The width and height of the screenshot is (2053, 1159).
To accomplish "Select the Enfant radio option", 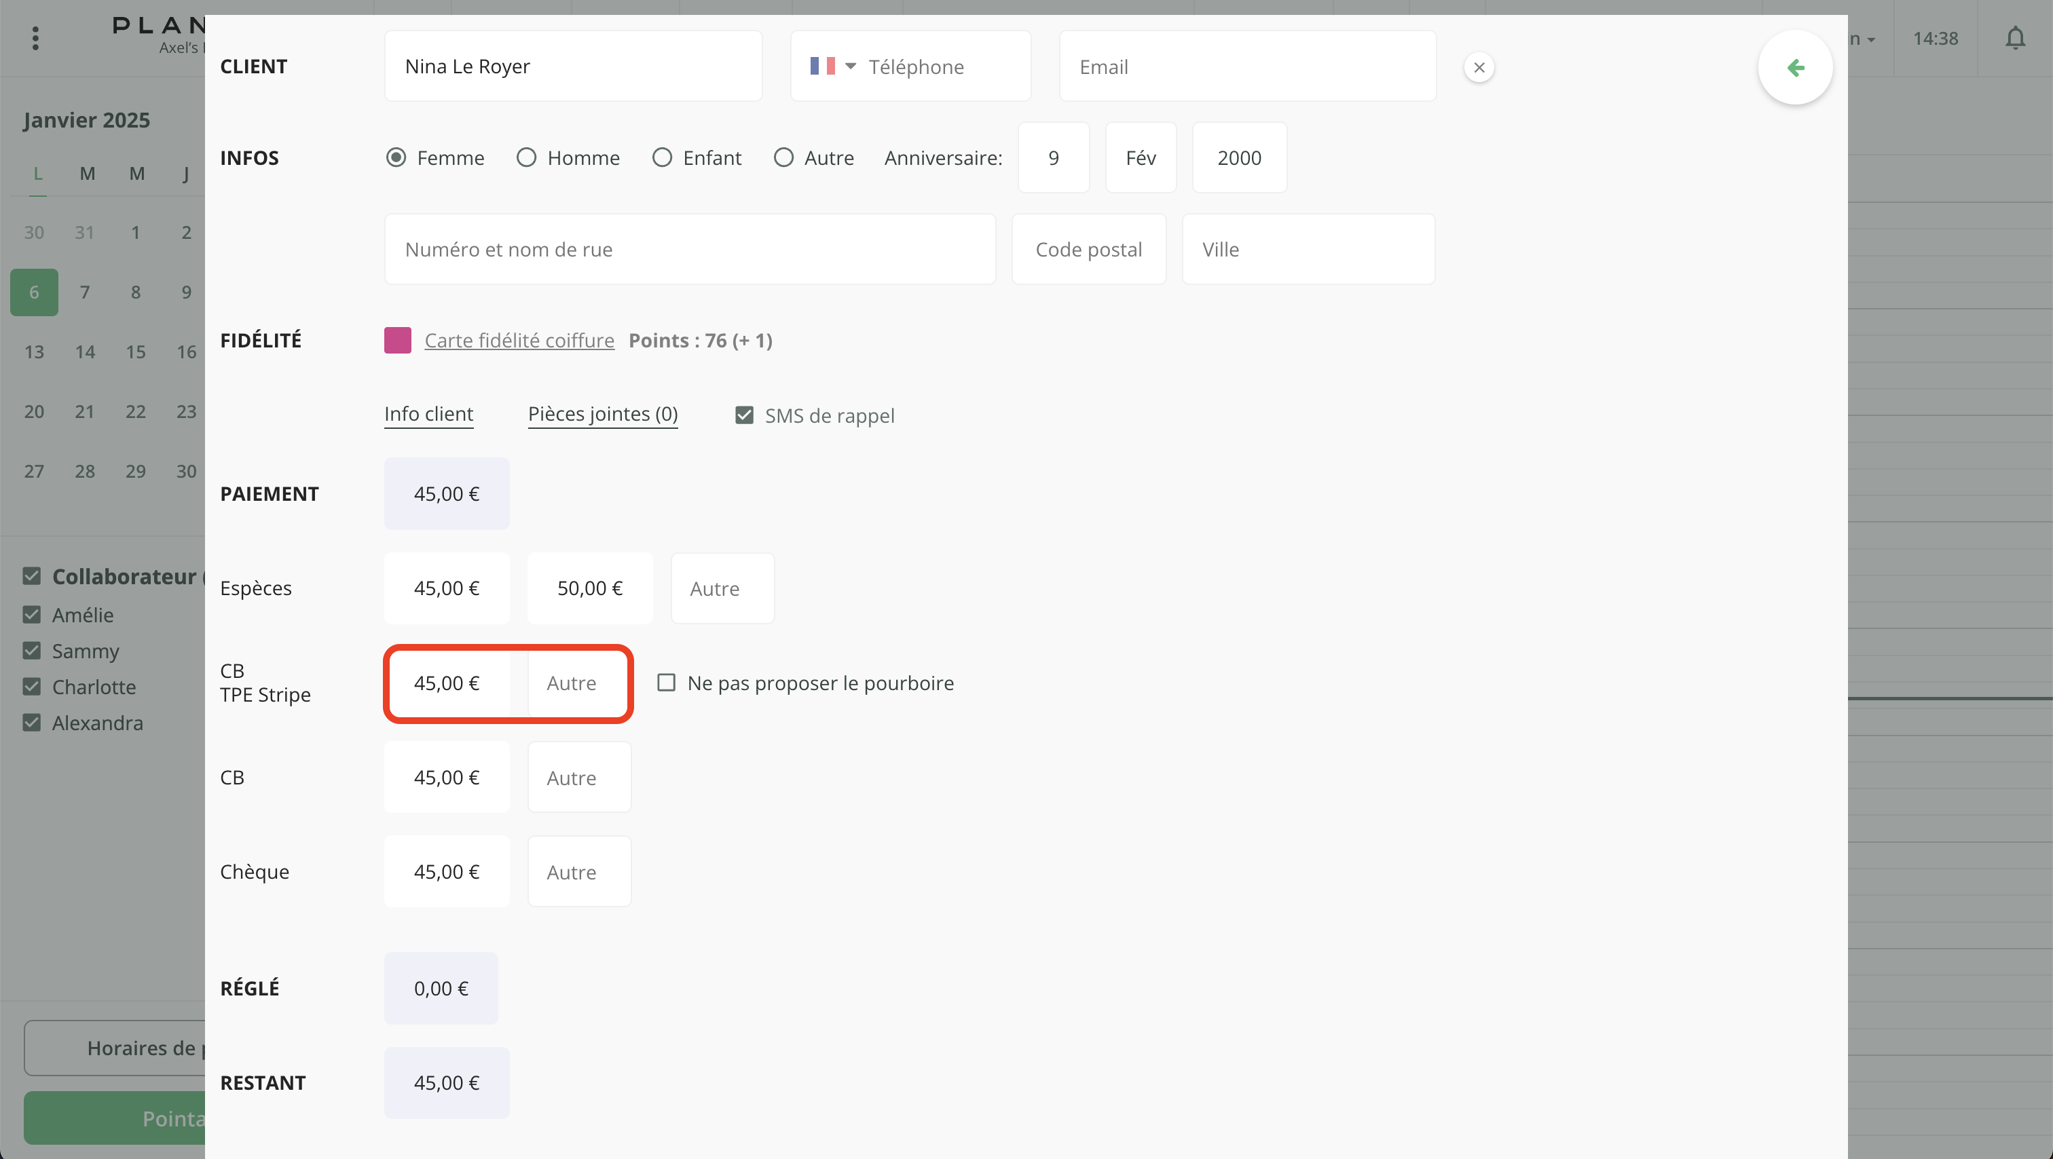I will tap(661, 157).
